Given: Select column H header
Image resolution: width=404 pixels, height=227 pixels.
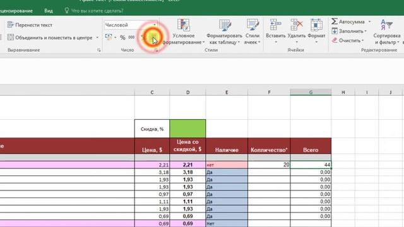Looking at the screenshot, I should tap(343, 92).
